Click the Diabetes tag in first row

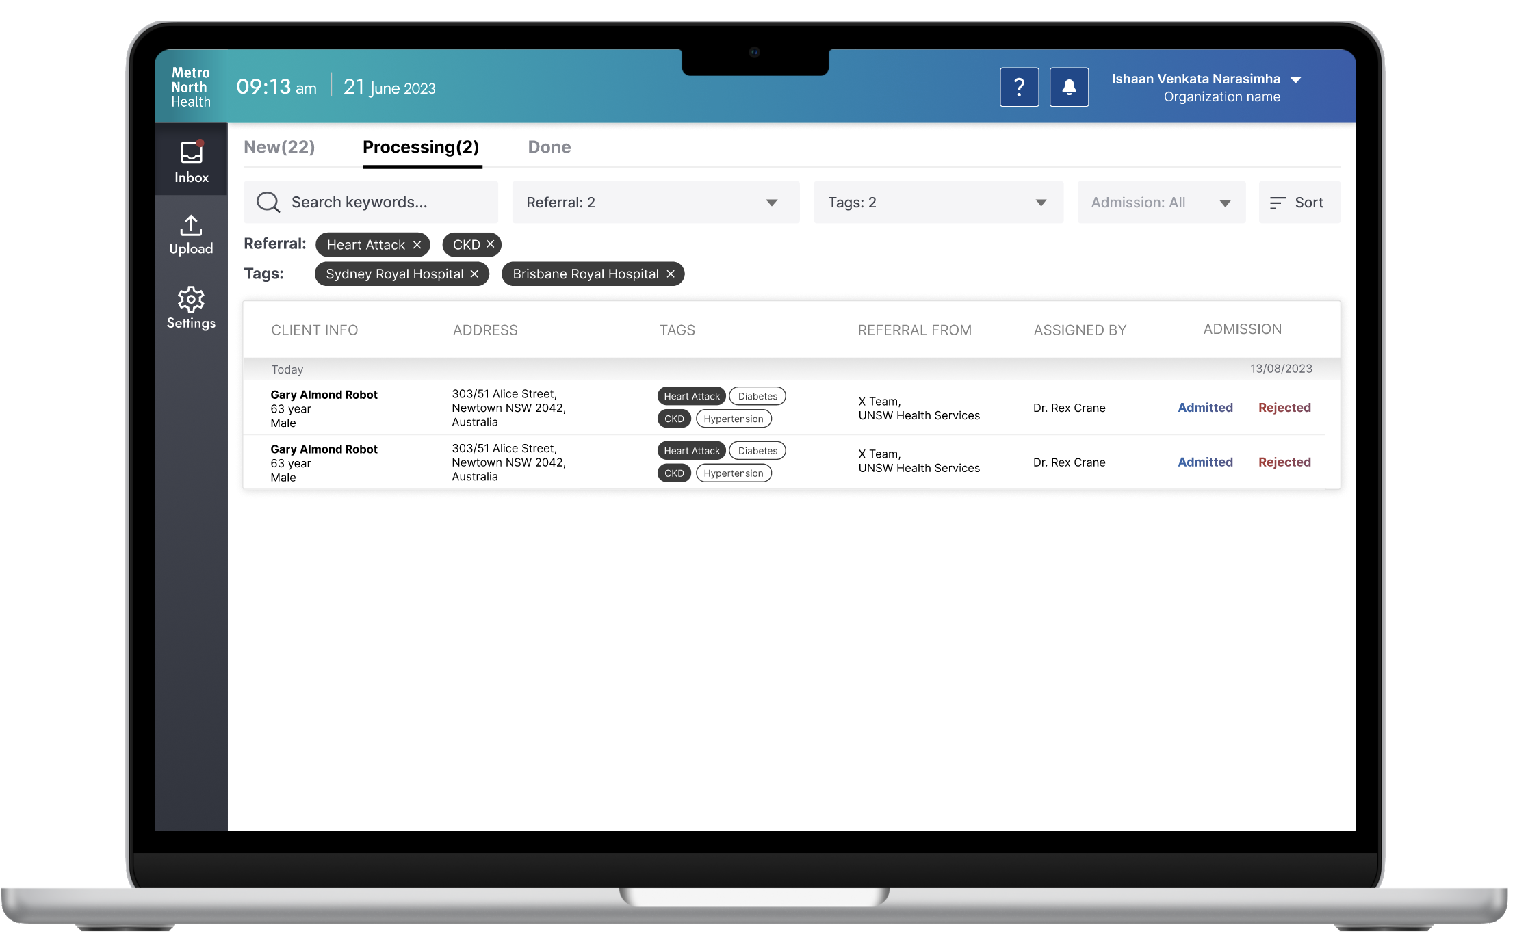[x=757, y=396]
